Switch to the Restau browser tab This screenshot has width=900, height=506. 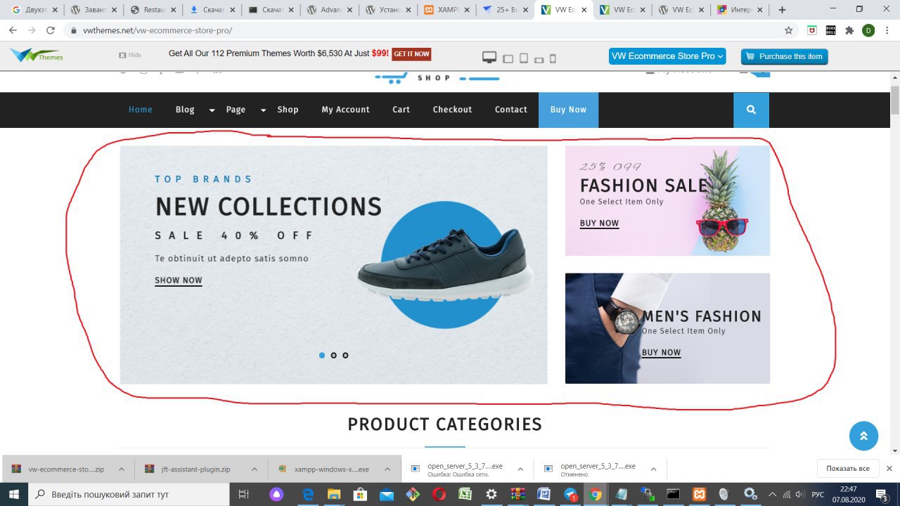pyautogui.click(x=153, y=10)
